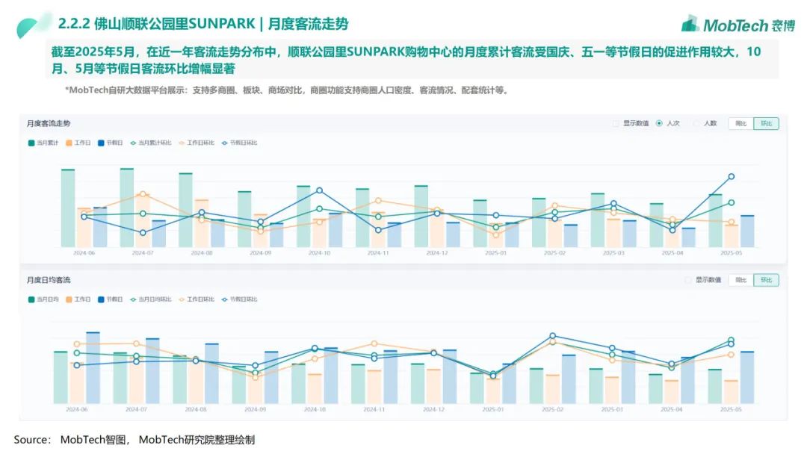Check 显示数值 in the 月度客流走势 chart
Screen dimensions: 807x454
coord(616,123)
